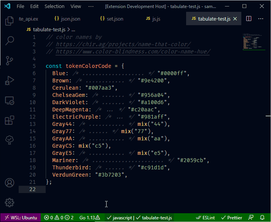
Task: Click line number 5 in the gutter
Action: tap(34, 66)
